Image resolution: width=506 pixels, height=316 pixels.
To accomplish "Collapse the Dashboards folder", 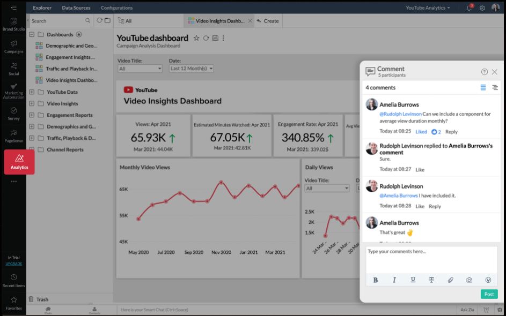I will click(x=32, y=34).
